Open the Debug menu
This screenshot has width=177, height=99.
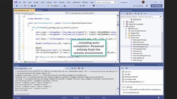pos(49,2)
